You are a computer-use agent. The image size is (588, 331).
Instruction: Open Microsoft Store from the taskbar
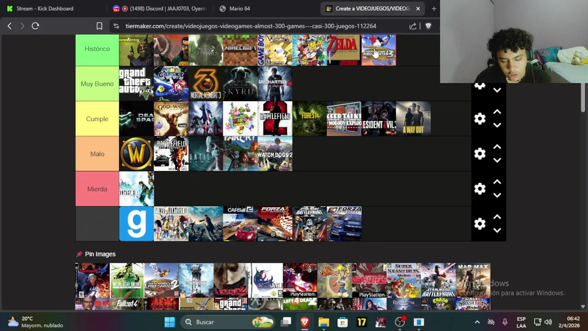coord(343,322)
